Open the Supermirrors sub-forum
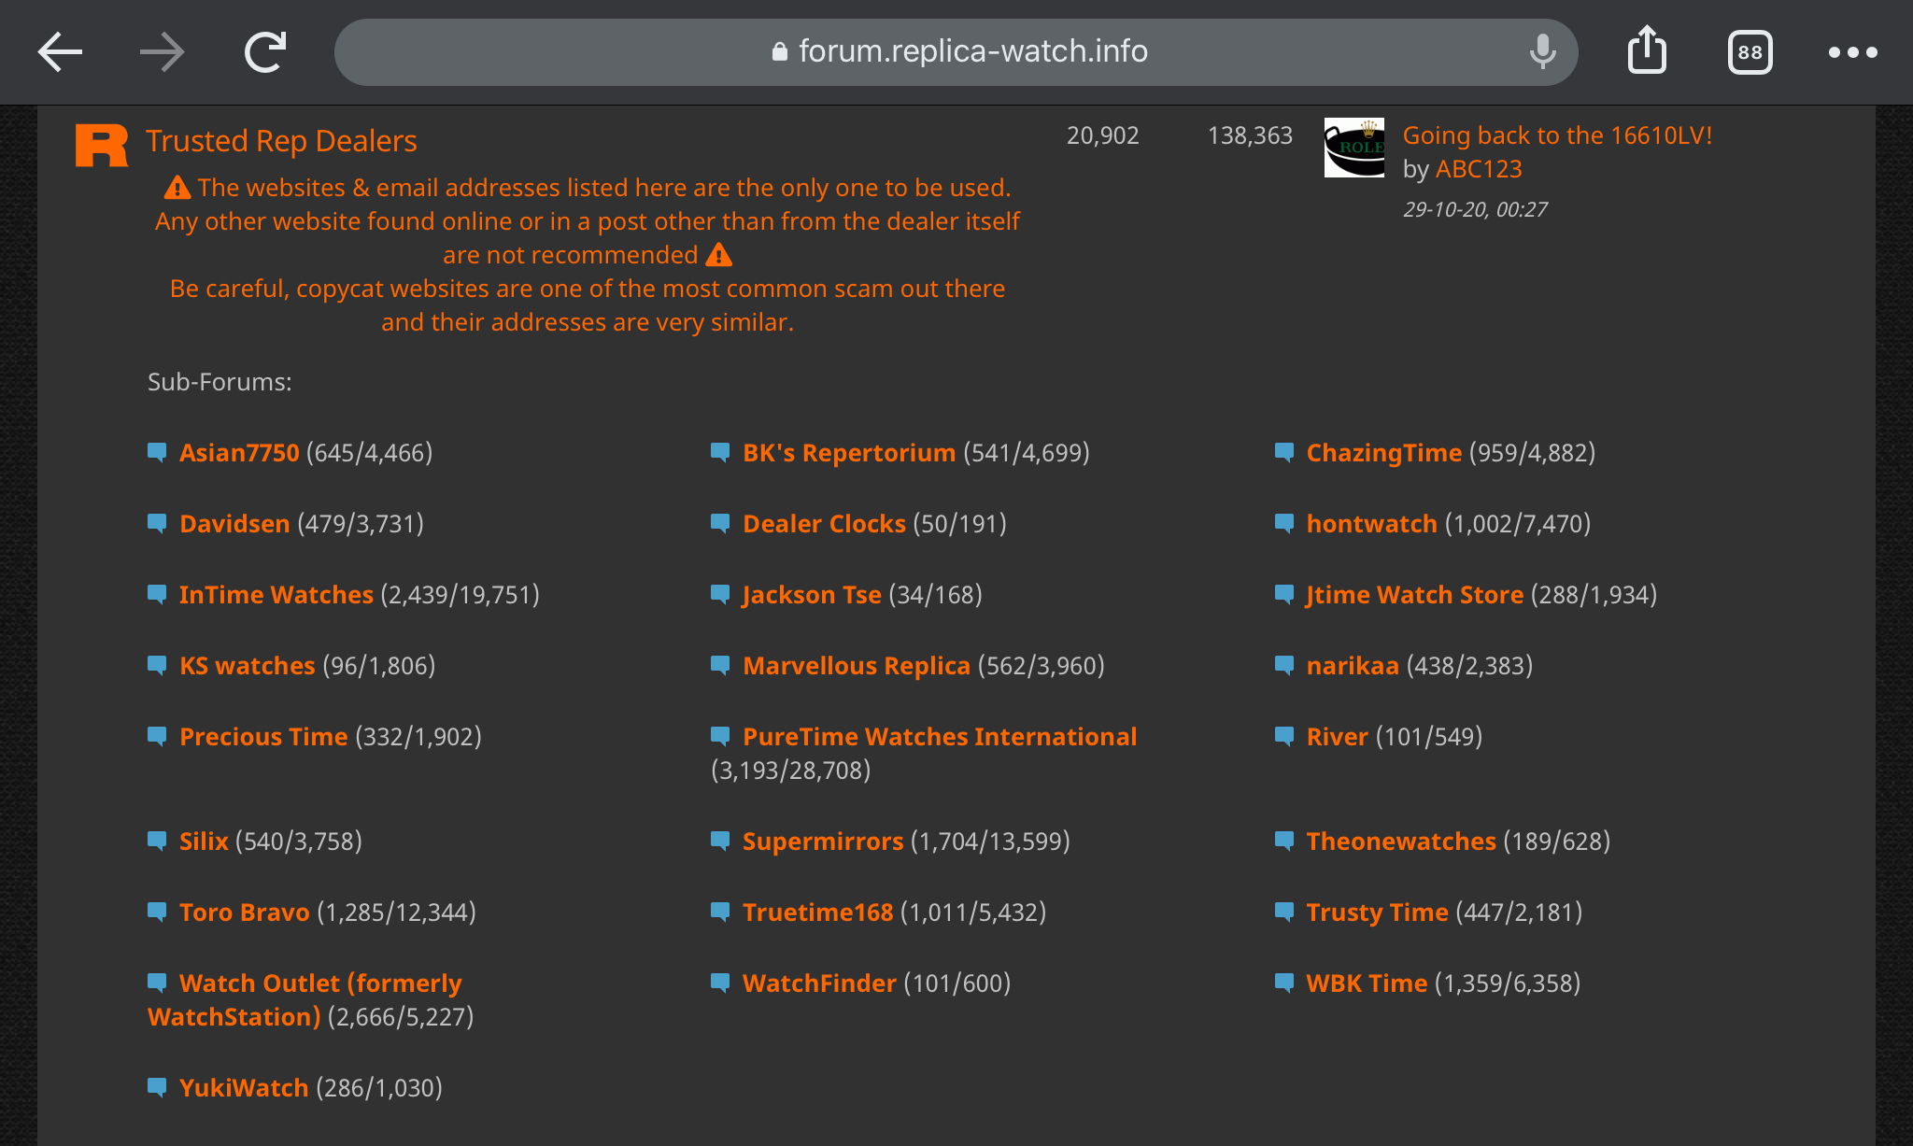This screenshot has width=1913, height=1146. click(x=823, y=841)
